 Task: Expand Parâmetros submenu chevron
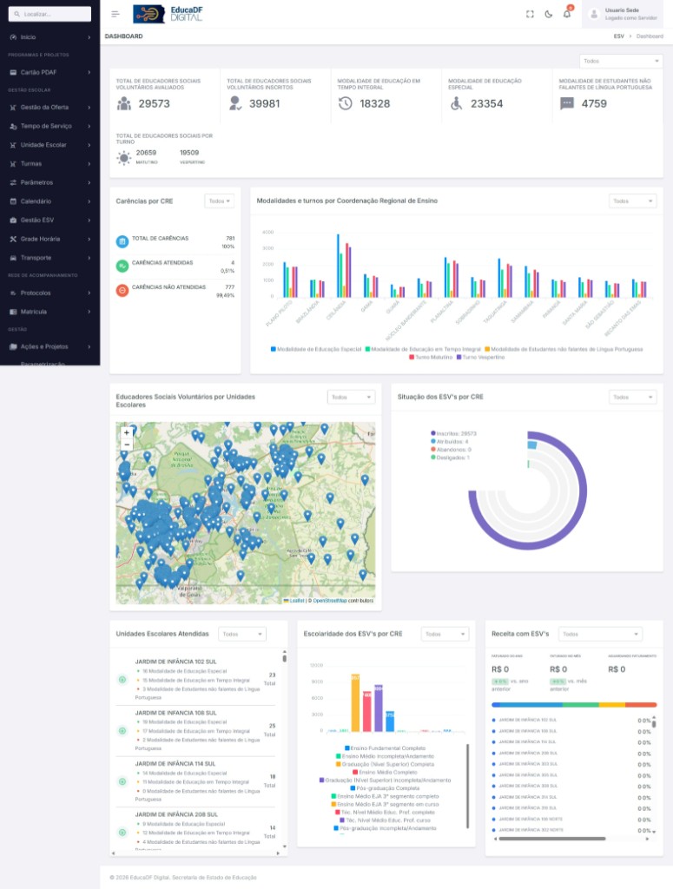[x=89, y=182]
